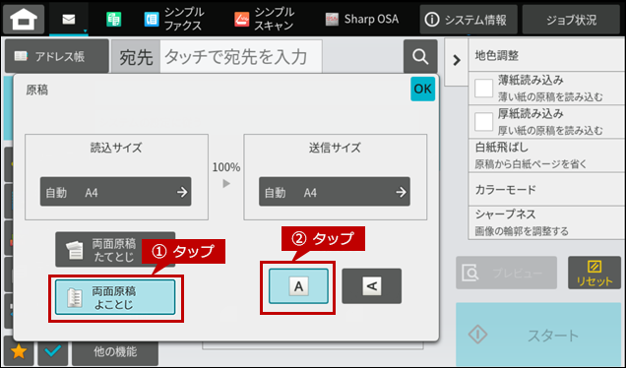The height and width of the screenshot is (368, 626).
Task: Open シンプルファクス mode
Action: 173,19
